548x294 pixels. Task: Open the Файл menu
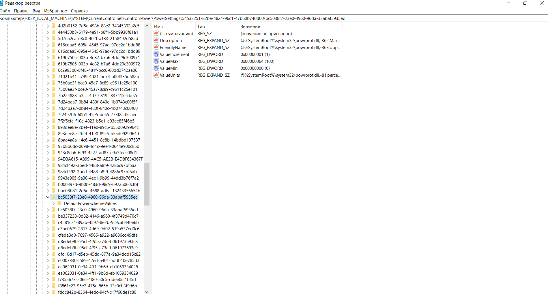pos(5,11)
